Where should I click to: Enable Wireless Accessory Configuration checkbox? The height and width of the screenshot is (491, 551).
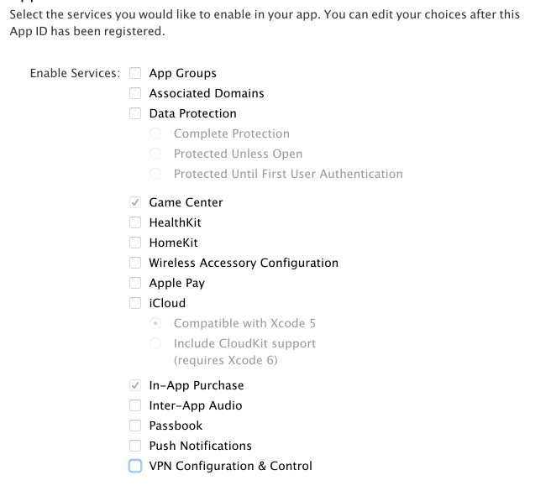click(135, 263)
